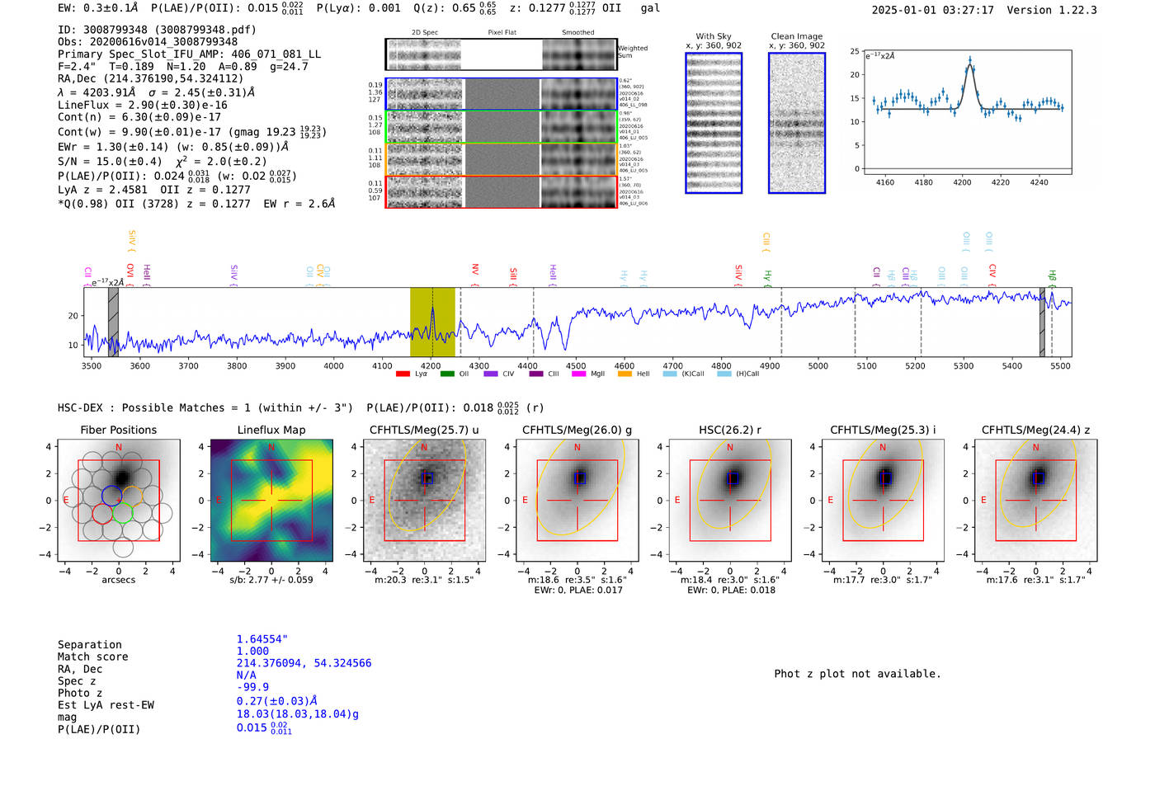1155x786 pixels.
Task: Click the match score value 1.000
Action: pyautogui.click(x=252, y=651)
